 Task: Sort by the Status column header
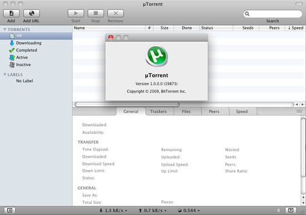216,28
